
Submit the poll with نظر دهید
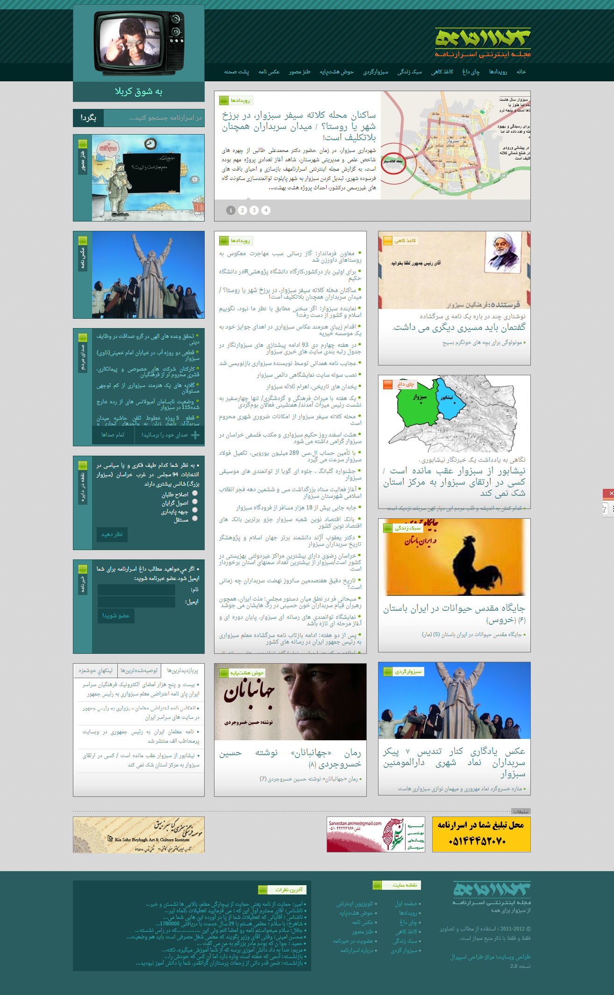[x=112, y=535]
